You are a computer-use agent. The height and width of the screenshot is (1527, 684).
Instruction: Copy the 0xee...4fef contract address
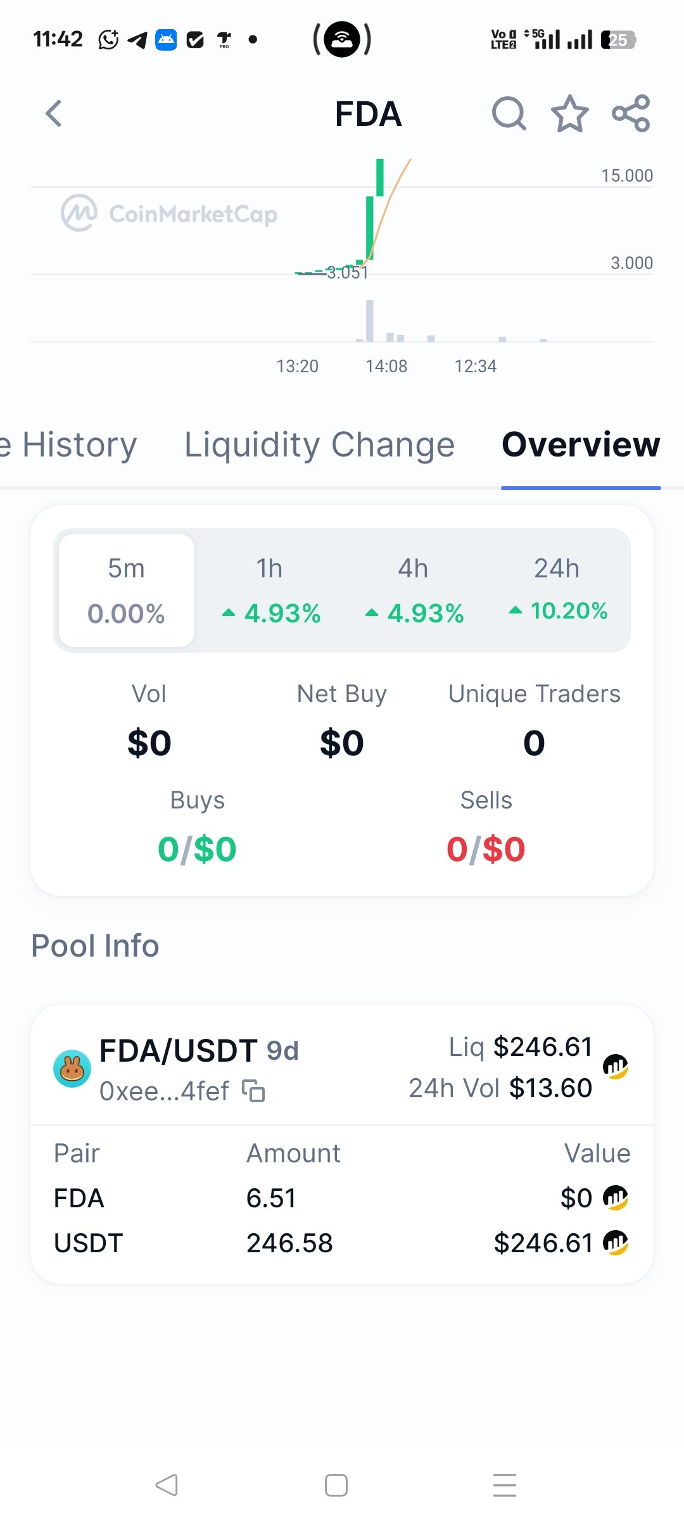(x=254, y=1091)
